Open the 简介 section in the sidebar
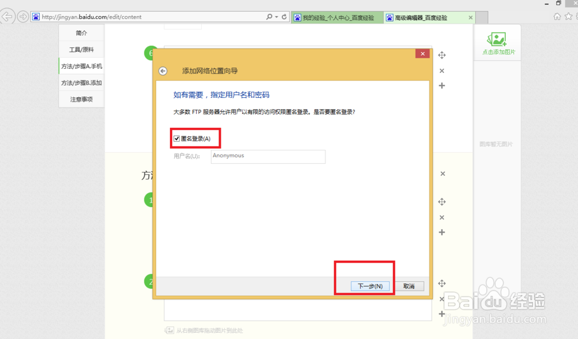This screenshot has width=578, height=339. point(81,33)
